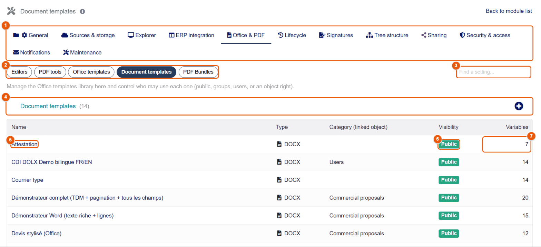Add a new document template with plus icon

tap(519, 106)
